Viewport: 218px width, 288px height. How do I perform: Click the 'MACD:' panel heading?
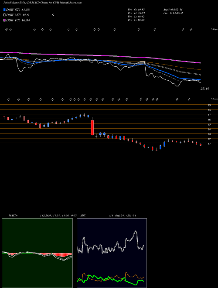pos(13,216)
